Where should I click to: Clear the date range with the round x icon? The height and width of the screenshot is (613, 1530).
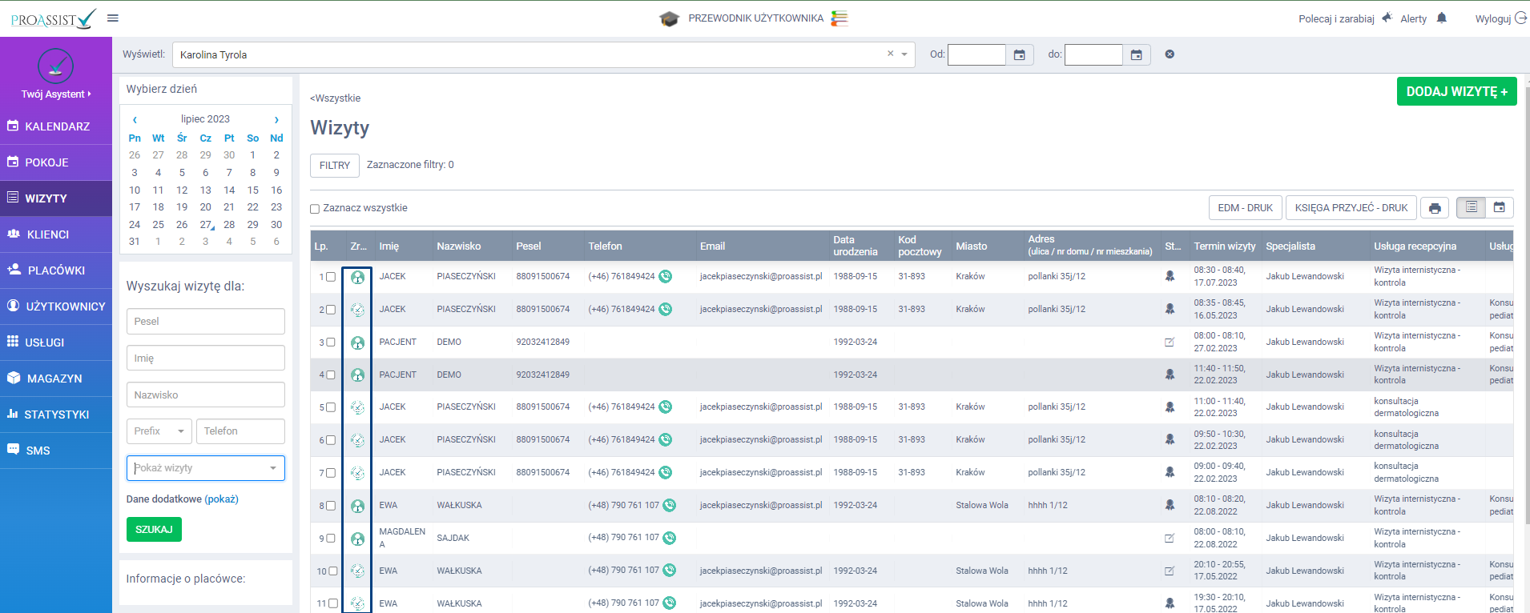pos(1170,54)
